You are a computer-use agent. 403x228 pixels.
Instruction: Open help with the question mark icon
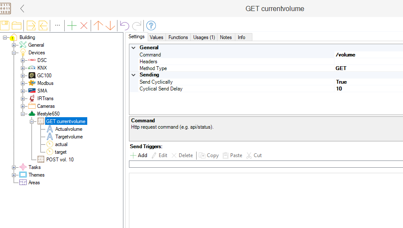(151, 25)
